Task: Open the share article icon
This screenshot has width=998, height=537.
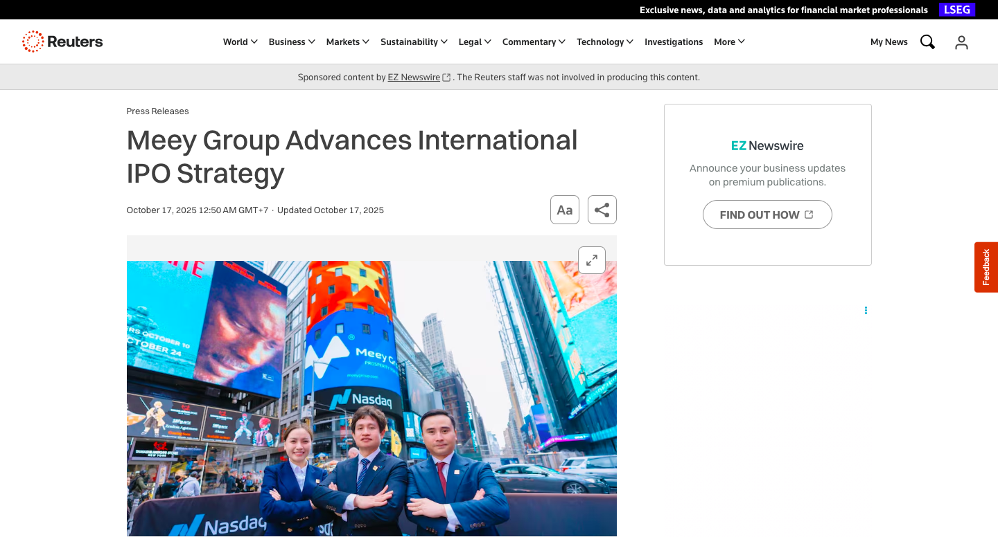Action: click(x=602, y=210)
